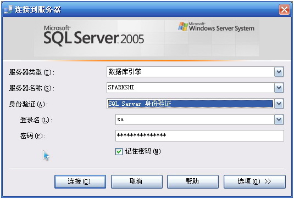Click the 记住密码(M) label text

pyautogui.click(x=143, y=151)
